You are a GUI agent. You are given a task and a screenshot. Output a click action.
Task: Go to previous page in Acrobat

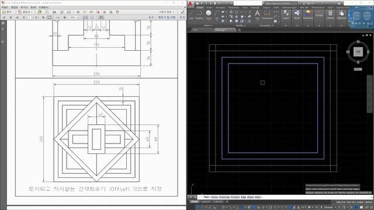click(11, 17)
